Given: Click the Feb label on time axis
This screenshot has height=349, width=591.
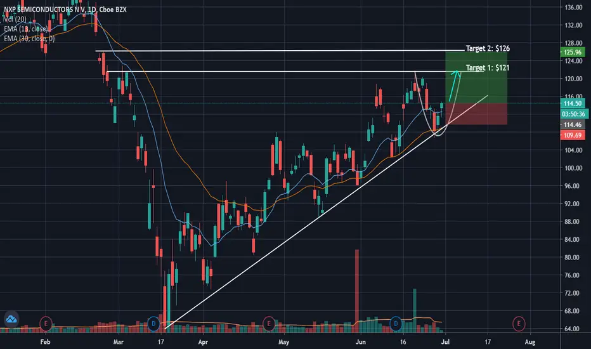Looking at the screenshot, I should (45, 342).
